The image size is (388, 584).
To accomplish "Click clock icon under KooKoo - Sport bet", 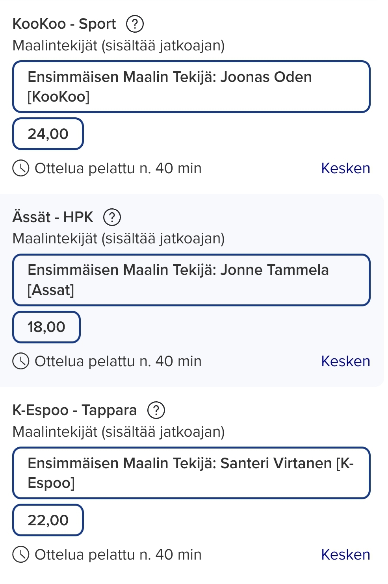I will (21, 168).
